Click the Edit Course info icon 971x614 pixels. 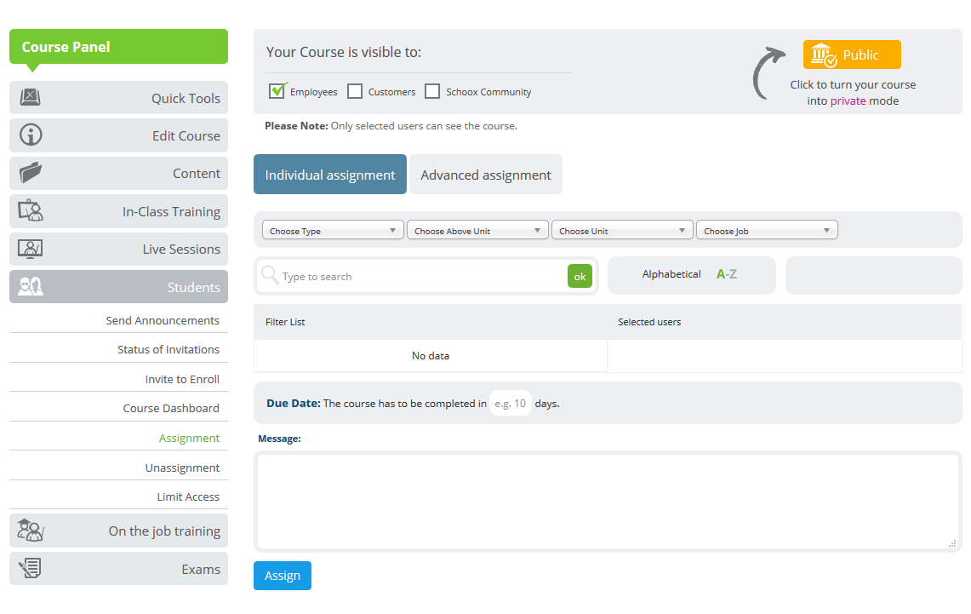(x=31, y=135)
